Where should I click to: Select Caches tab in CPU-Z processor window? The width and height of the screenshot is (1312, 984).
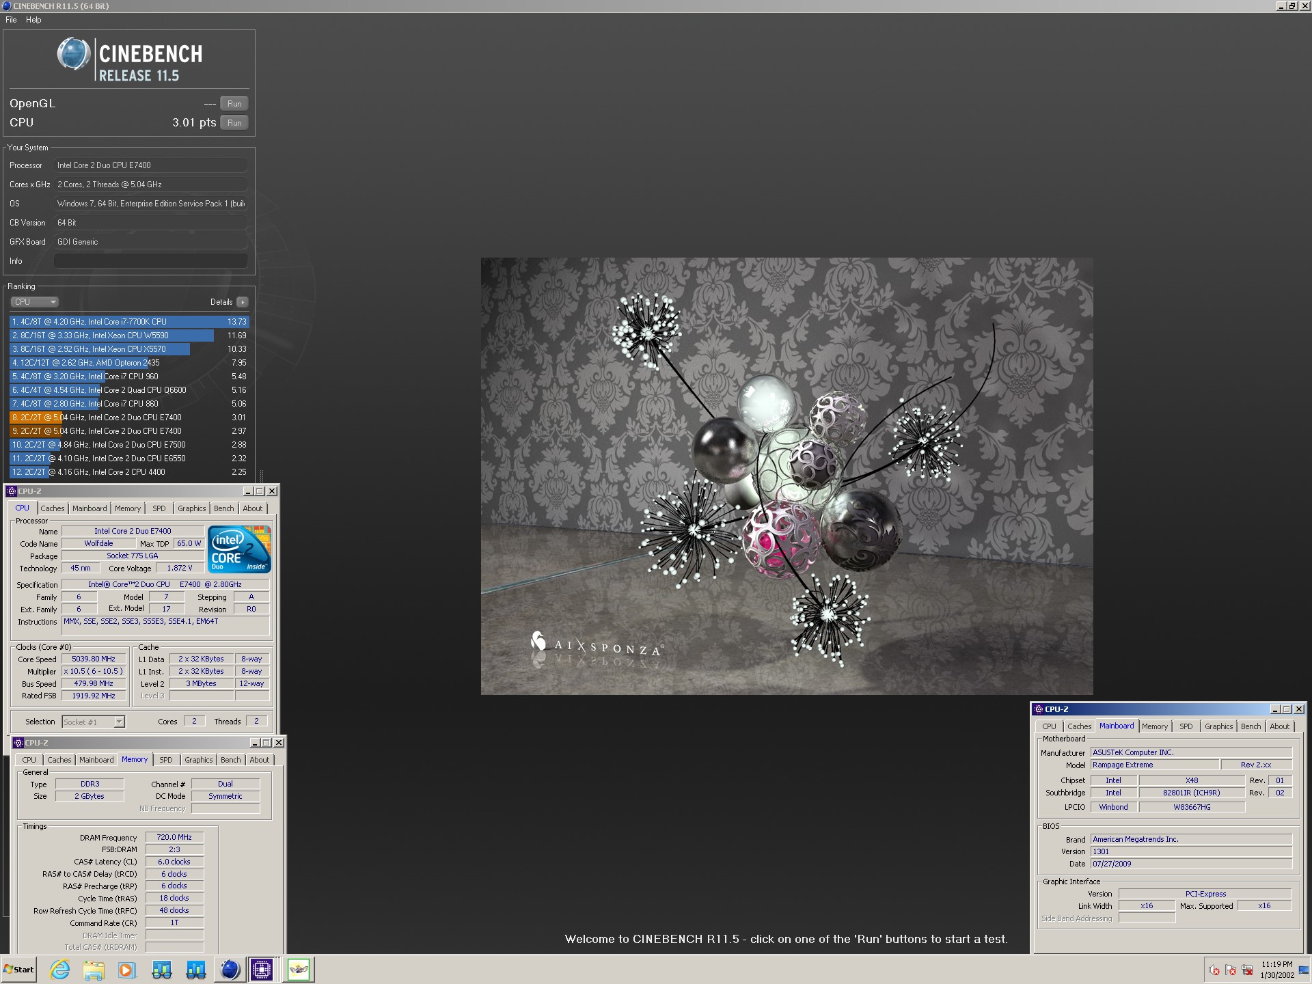coord(52,508)
